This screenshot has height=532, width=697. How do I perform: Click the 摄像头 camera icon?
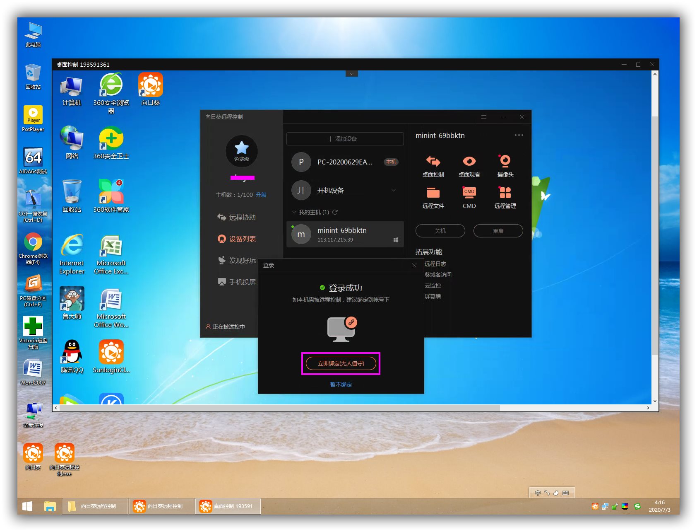coord(505,161)
